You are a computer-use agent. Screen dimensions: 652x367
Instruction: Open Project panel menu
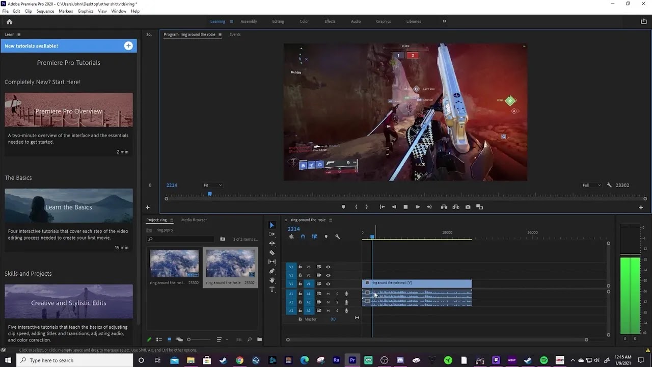tap(172, 220)
